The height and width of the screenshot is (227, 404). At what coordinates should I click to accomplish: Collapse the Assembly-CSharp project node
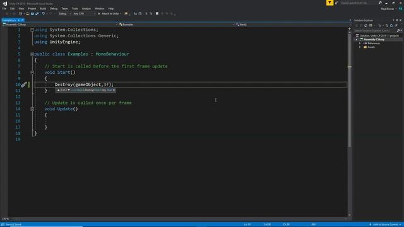pyautogui.click(x=357, y=40)
